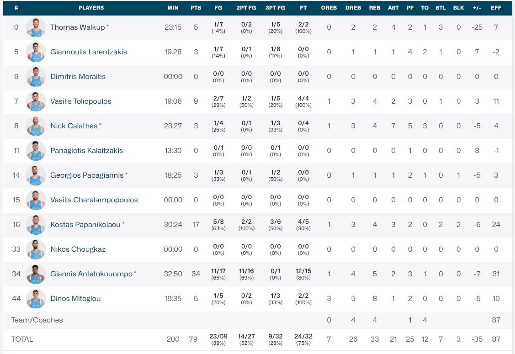This screenshot has height=354, width=515.
Task: Select the AST column header
Action: pyautogui.click(x=393, y=8)
